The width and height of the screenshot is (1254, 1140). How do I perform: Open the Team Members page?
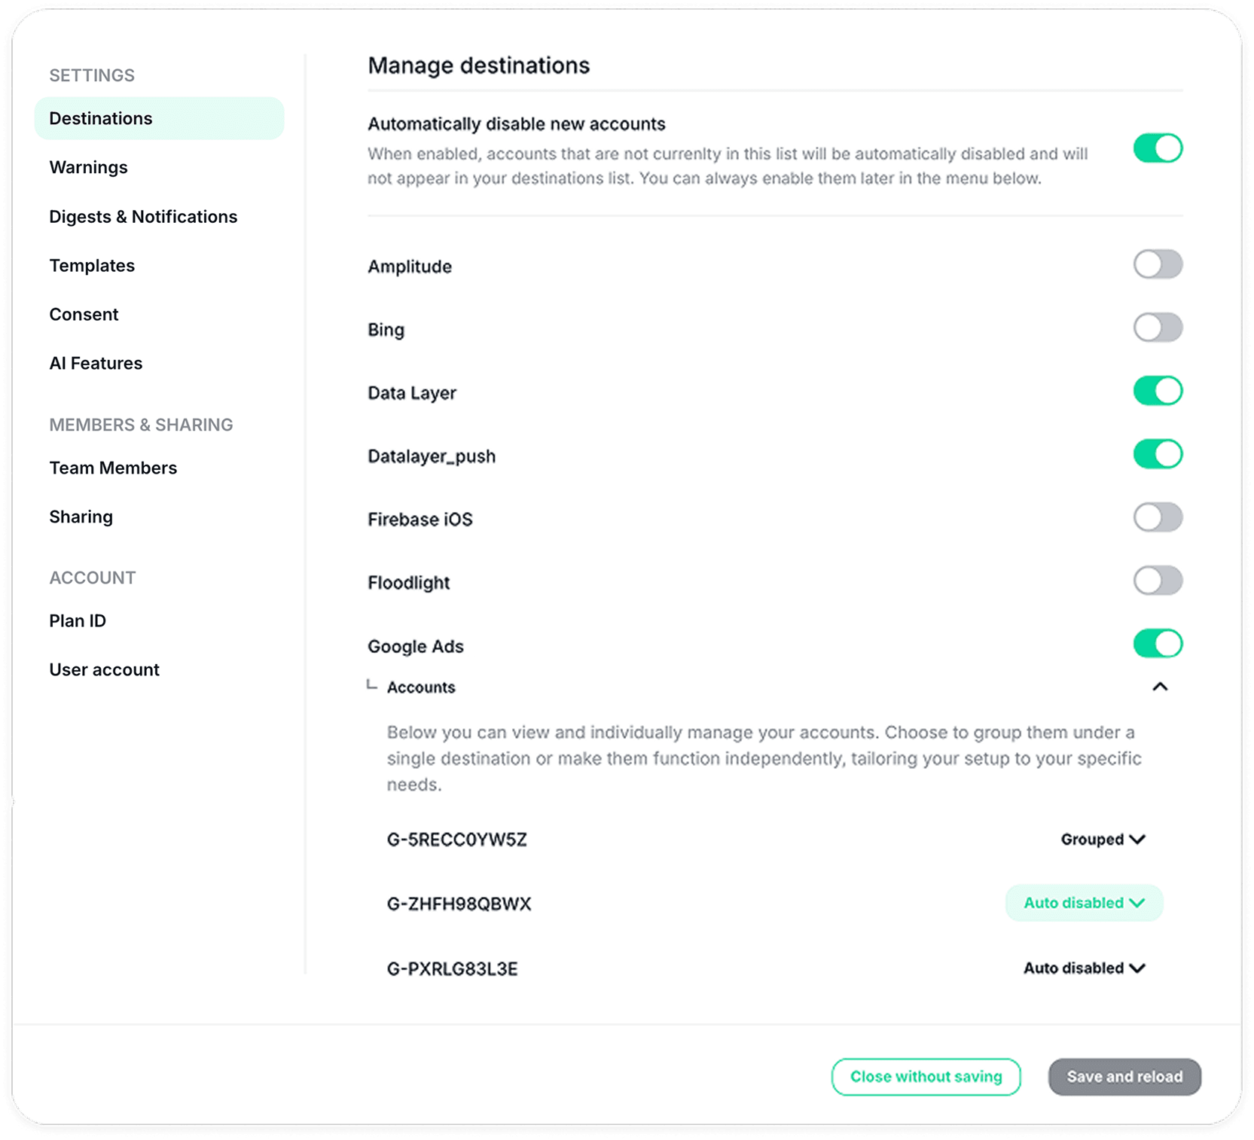[x=113, y=468]
